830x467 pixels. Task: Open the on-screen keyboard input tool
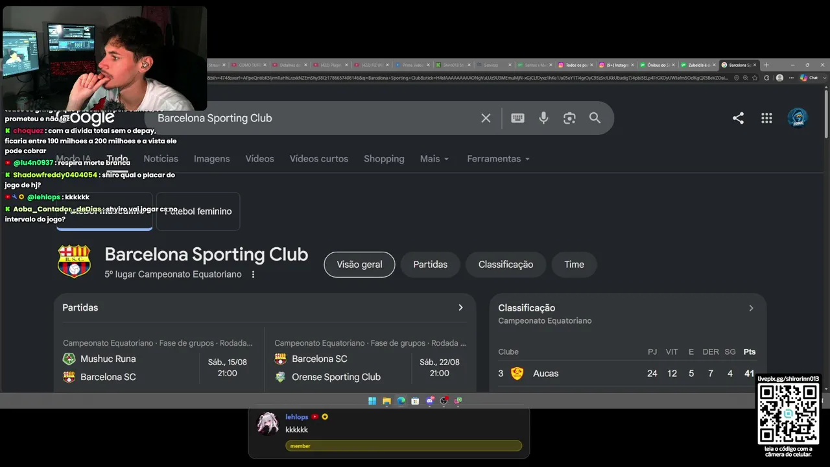tap(517, 118)
